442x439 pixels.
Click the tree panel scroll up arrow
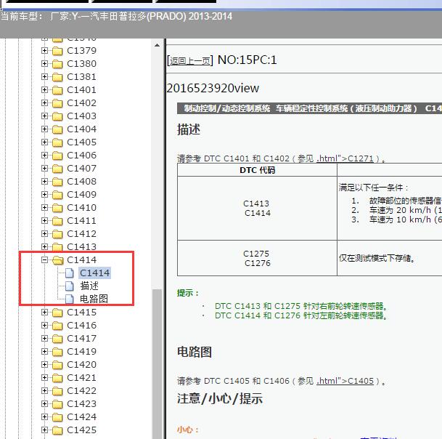click(157, 45)
